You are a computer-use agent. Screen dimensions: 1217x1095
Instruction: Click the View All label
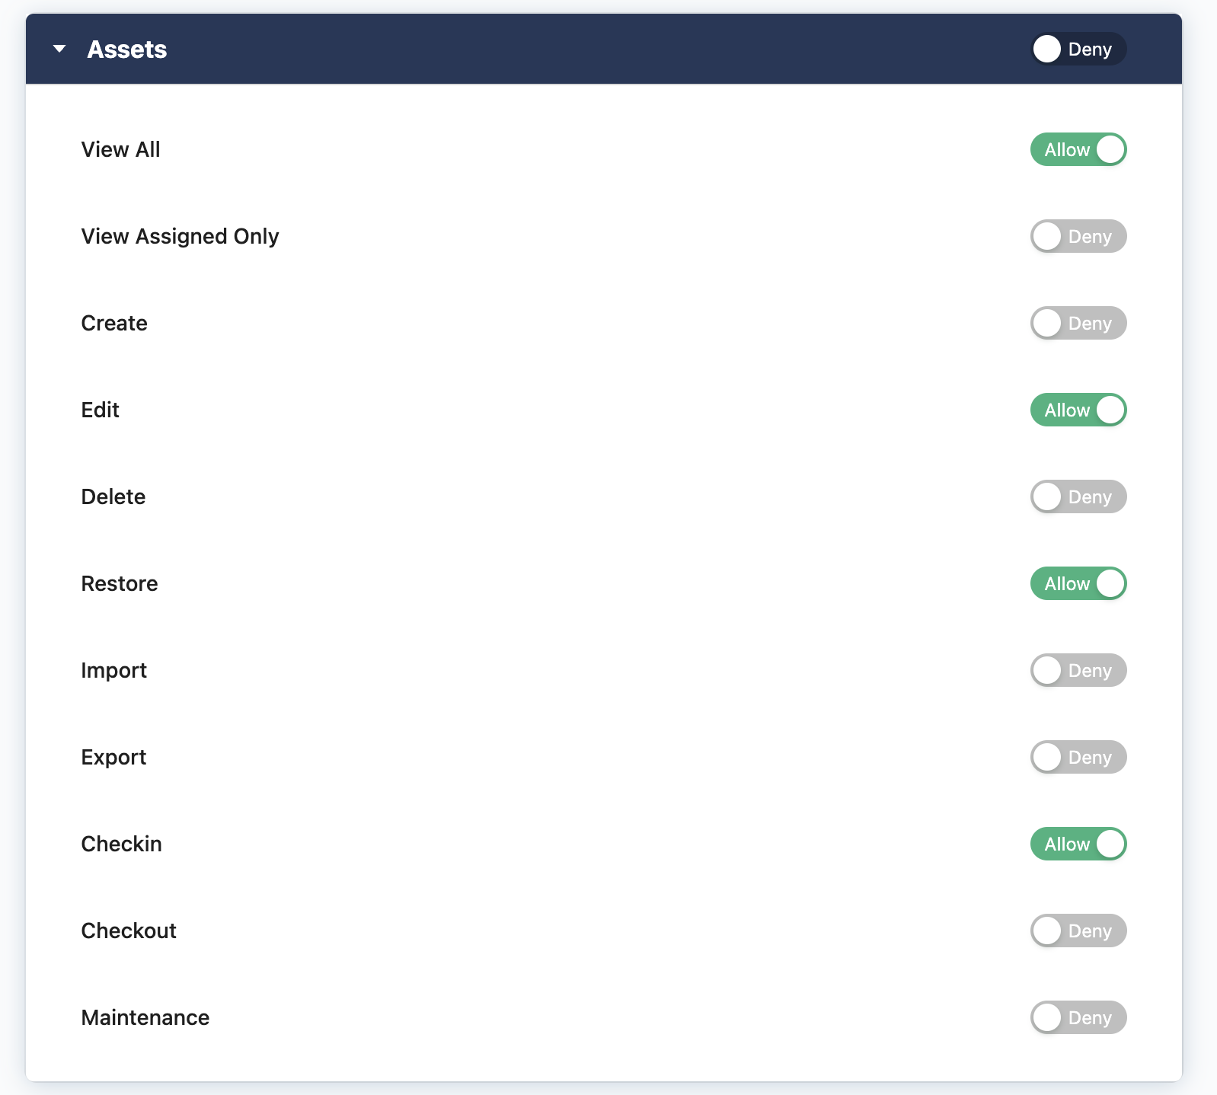pyautogui.click(x=120, y=150)
